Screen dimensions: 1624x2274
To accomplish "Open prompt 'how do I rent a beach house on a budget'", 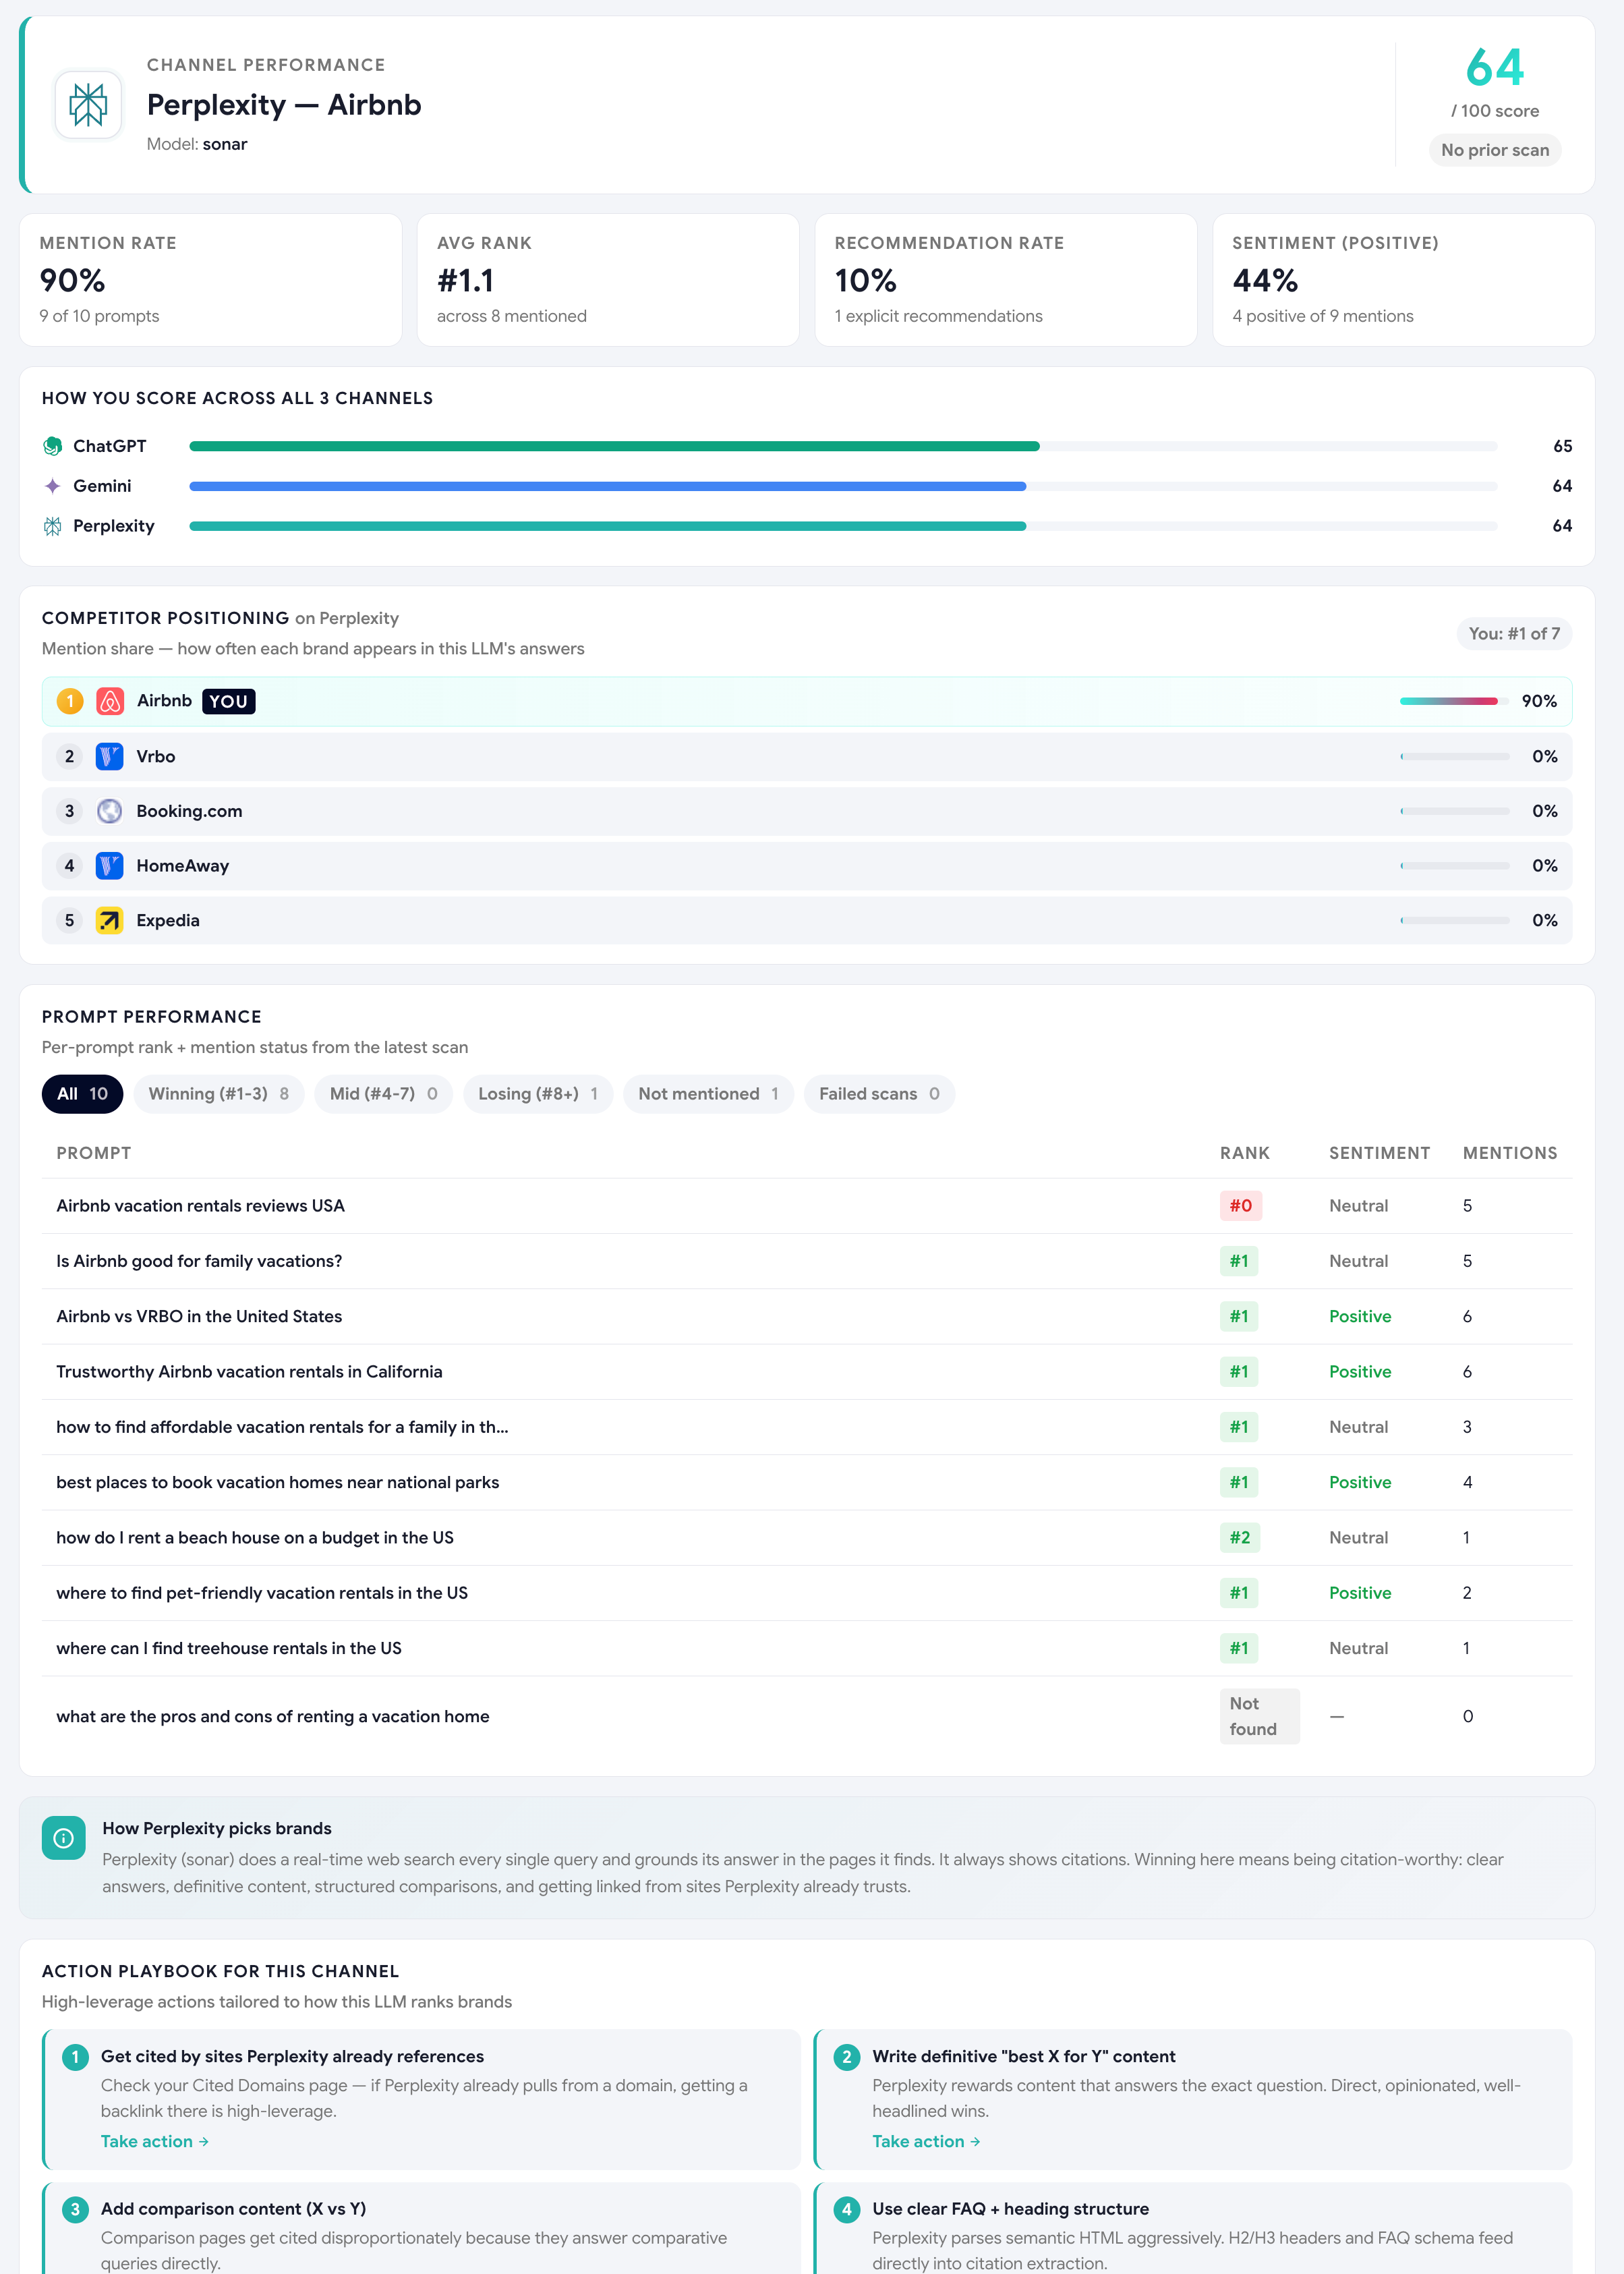I will click(x=255, y=1538).
